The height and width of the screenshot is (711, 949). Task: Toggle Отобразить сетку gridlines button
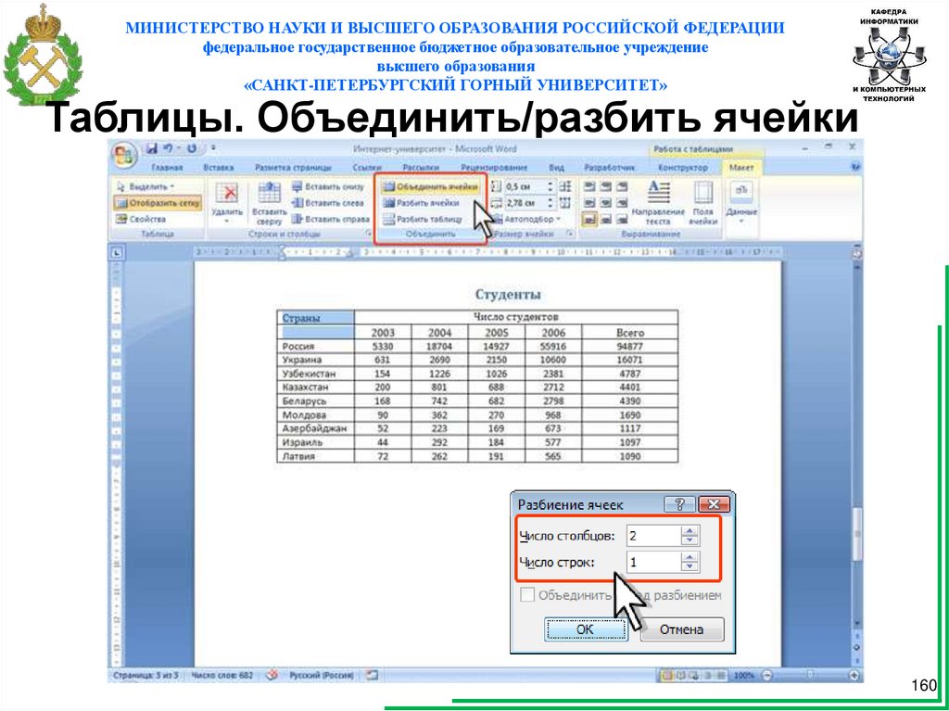(x=158, y=204)
